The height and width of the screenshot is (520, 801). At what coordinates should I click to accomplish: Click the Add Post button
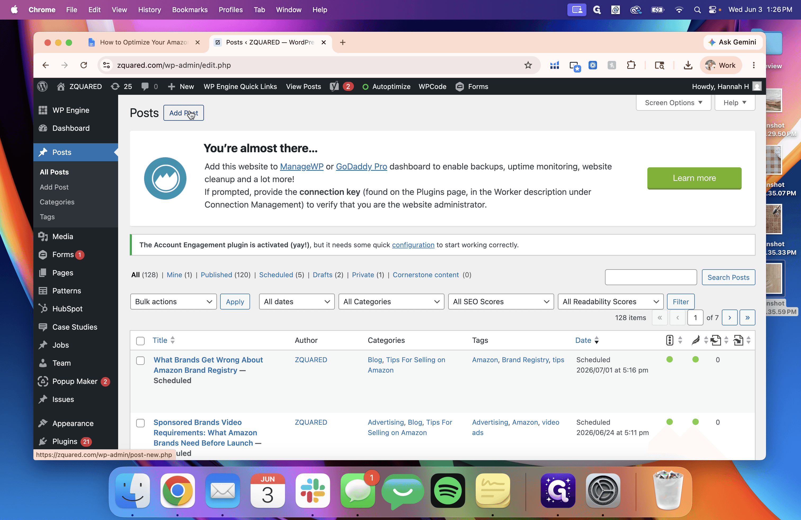pos(183,113)
